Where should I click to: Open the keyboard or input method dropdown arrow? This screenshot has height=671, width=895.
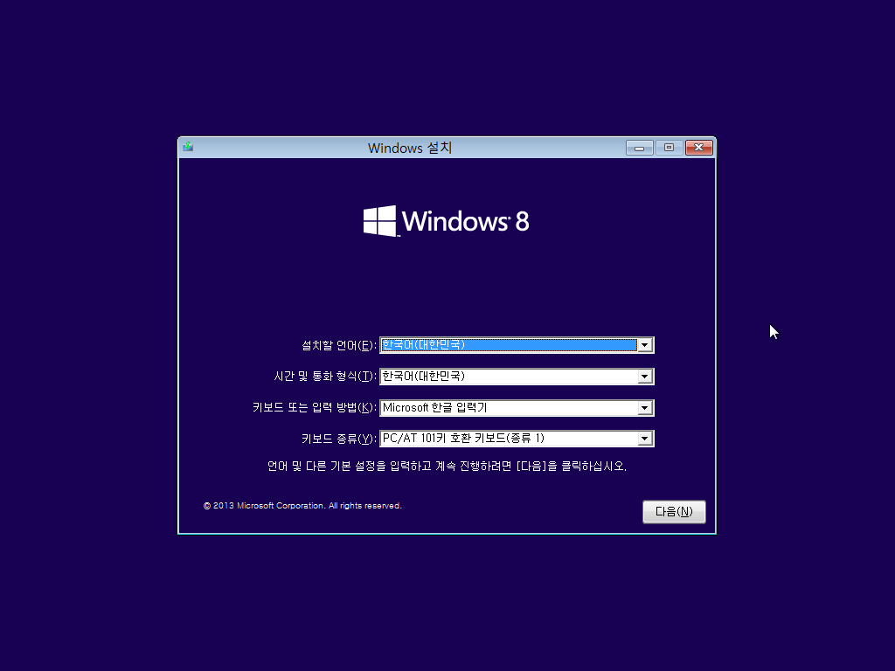(644, 408)
